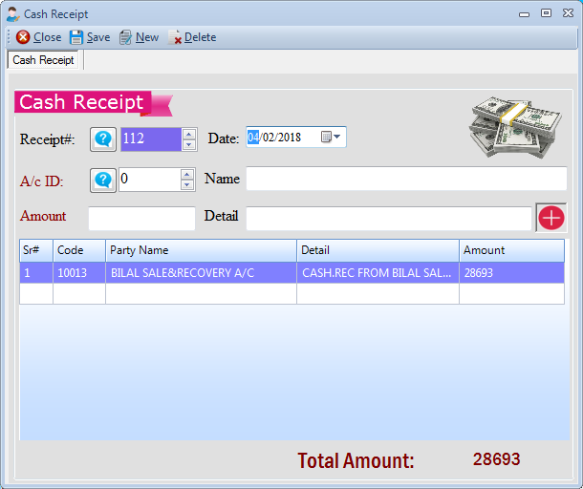Viewport: 583px width, 489px height.
Task: Click the Party Name column header
Action: click(201, 250)
